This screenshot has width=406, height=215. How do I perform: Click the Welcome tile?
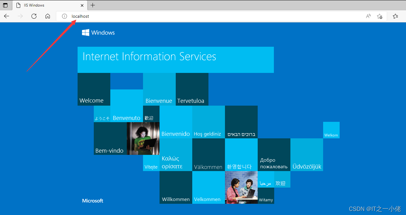(x=94, y=89)
